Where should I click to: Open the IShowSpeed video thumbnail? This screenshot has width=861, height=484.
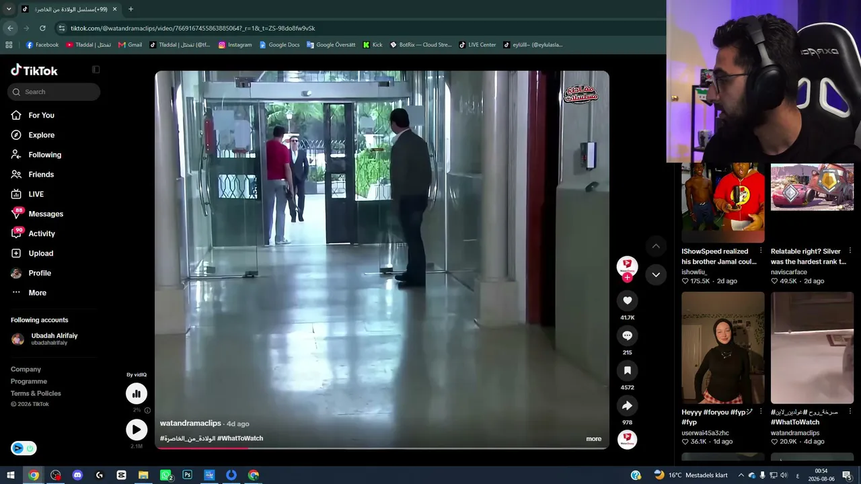722,202
